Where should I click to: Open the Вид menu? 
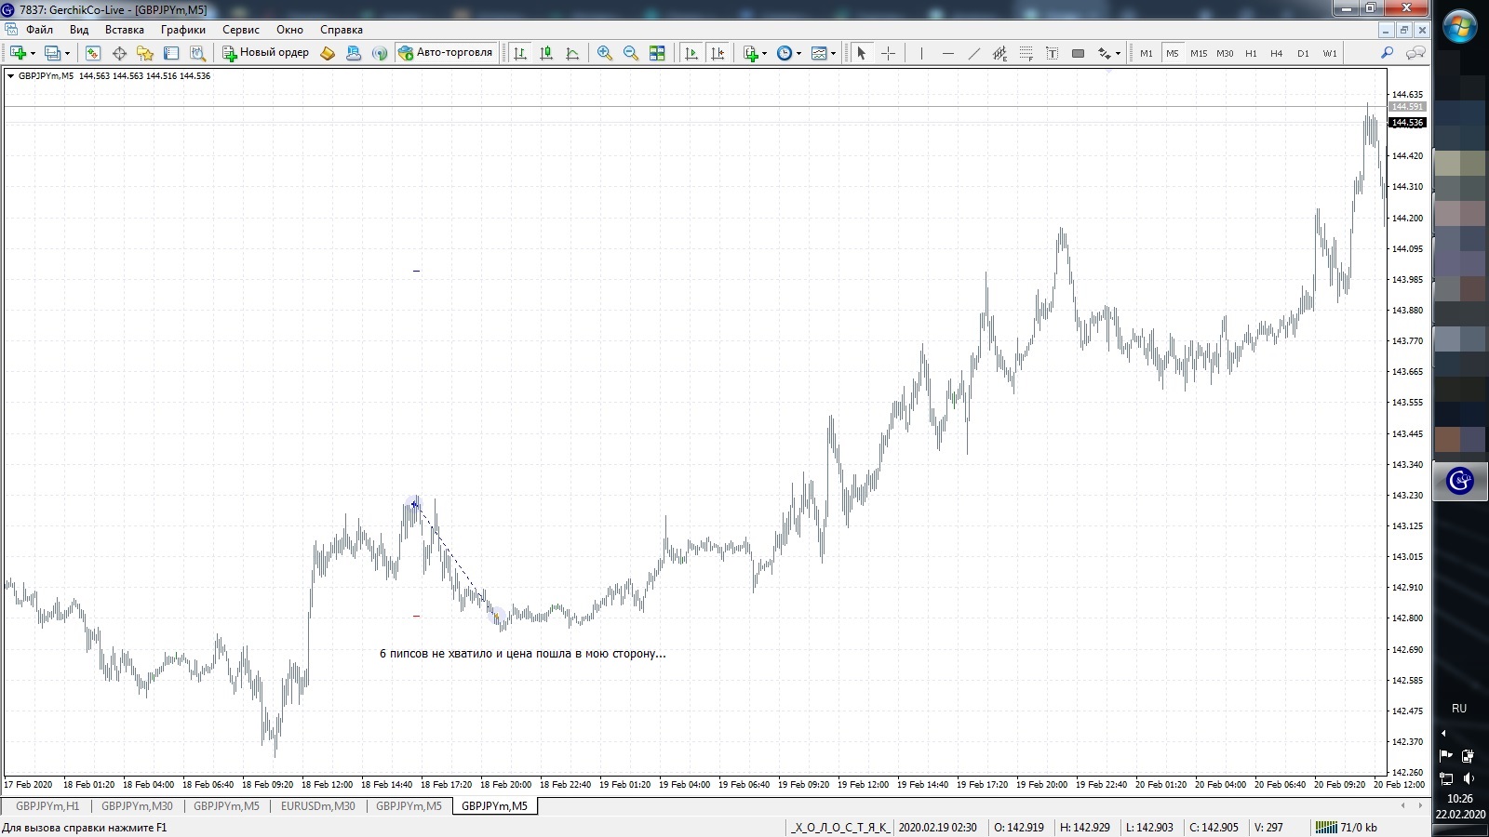pos(79,30)
